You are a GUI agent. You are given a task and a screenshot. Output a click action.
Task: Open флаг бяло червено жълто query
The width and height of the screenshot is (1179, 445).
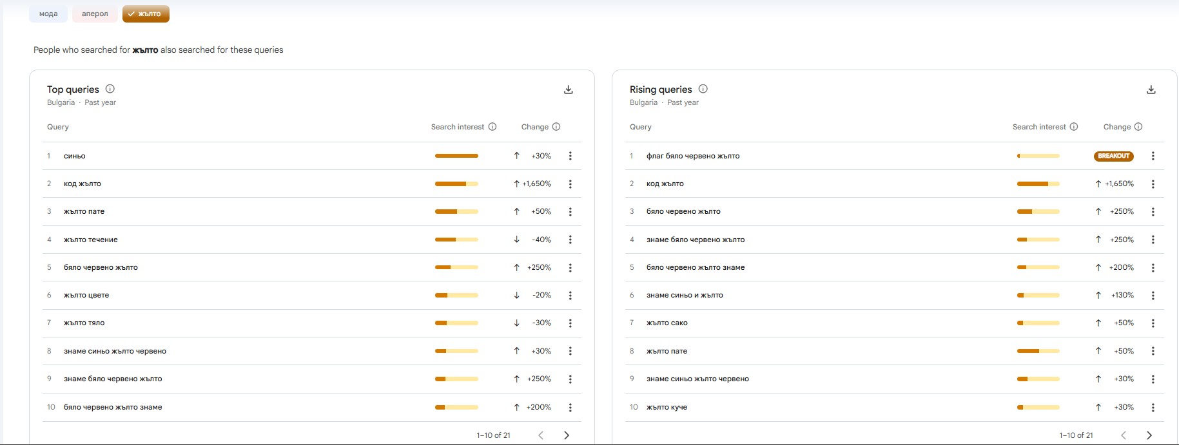click(x=693, y=156)
